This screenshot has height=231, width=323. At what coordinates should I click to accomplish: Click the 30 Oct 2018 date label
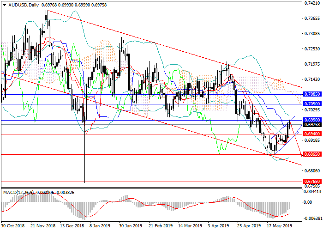[x=12, y=227]
